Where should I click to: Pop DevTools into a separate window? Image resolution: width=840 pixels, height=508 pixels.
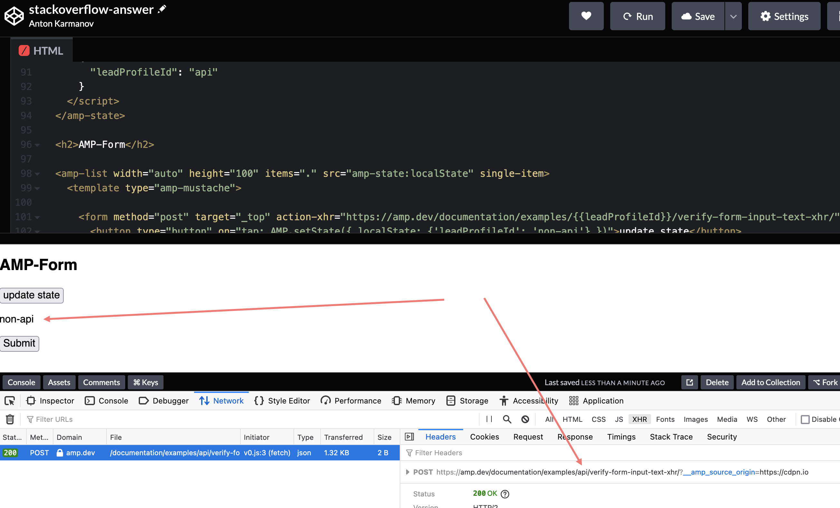click(689, 382)
